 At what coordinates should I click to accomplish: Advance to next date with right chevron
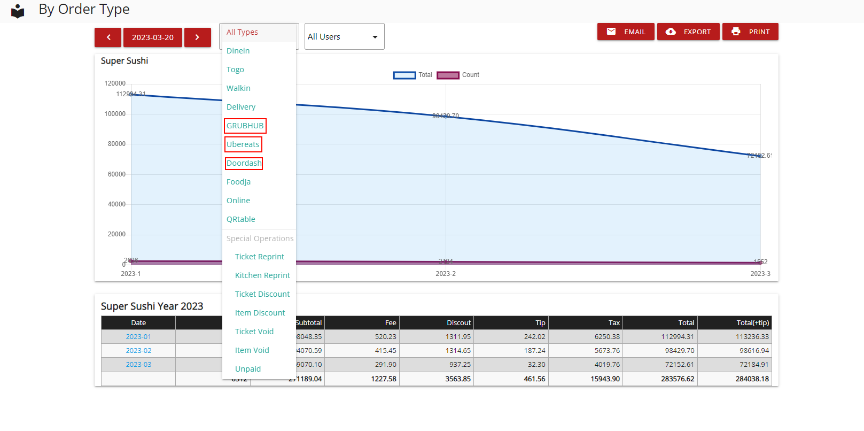[x=197, y=37]
